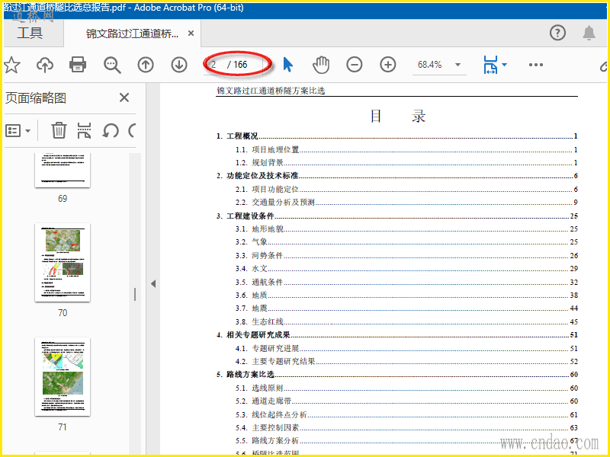The width and height of the screenshot is (610, 457).
Task: Click contents entry 5. 路线方案比选
Action: (x=396, y=374)
